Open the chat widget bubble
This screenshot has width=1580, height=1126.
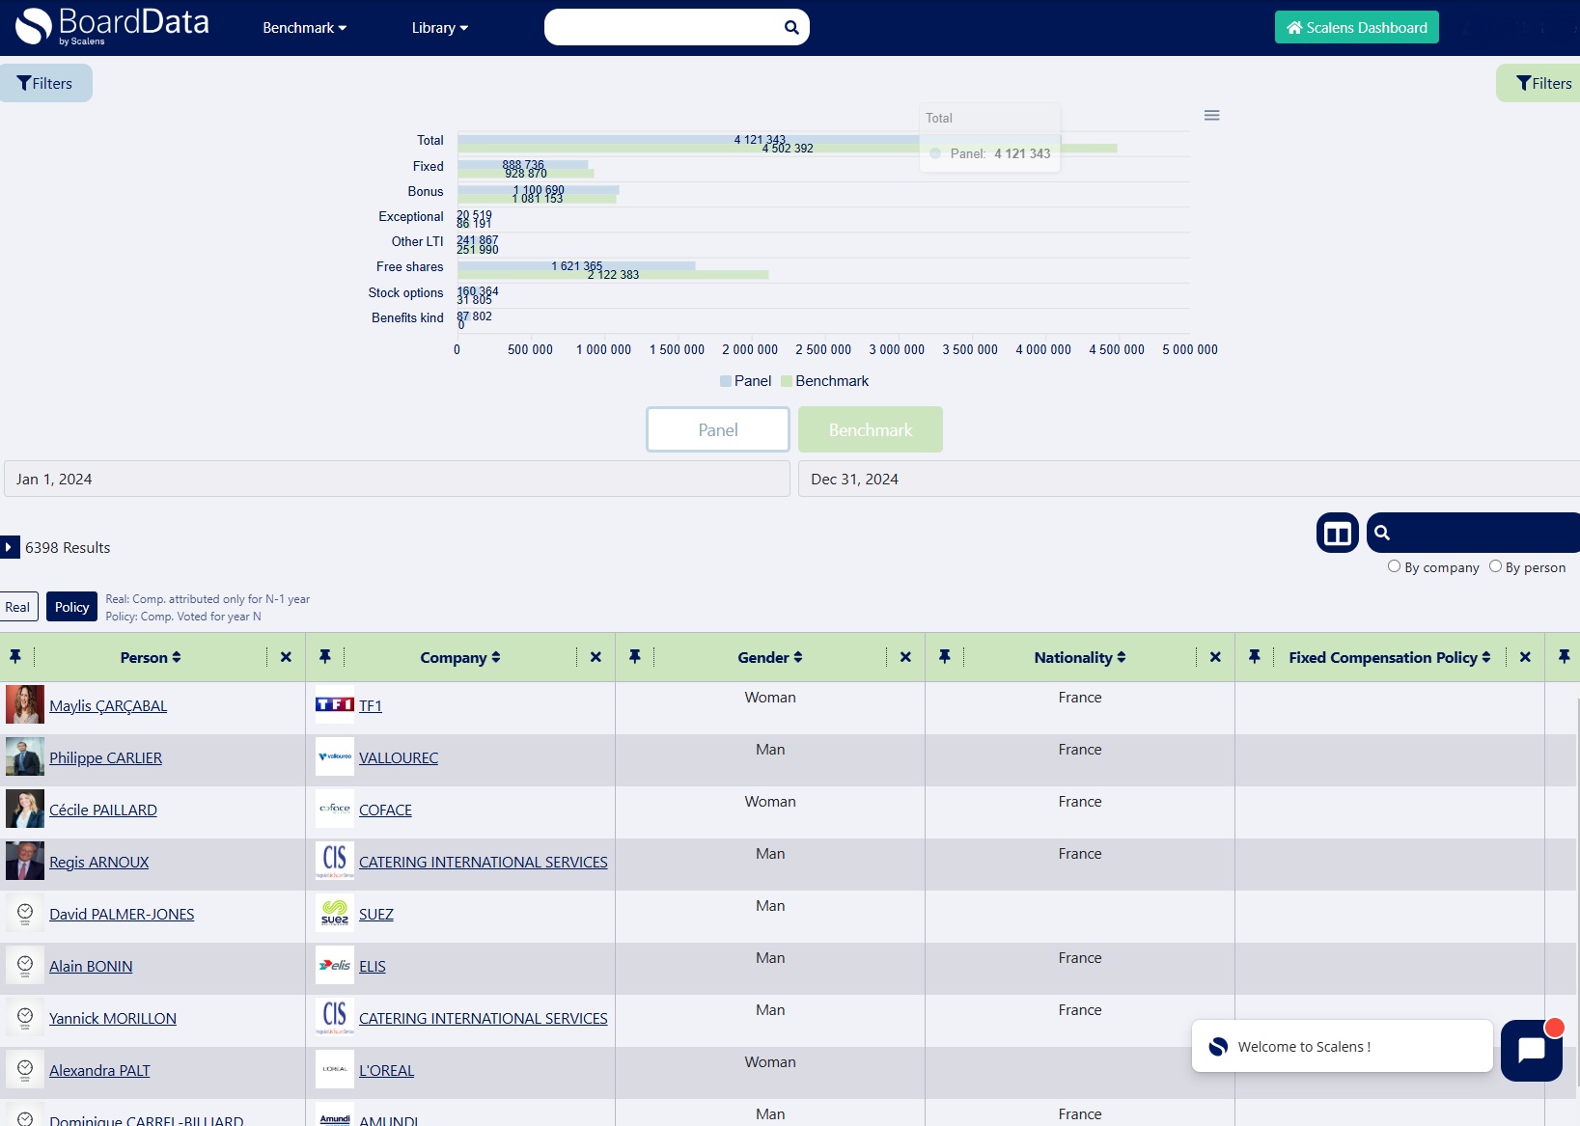[x=1531, y=1051]
